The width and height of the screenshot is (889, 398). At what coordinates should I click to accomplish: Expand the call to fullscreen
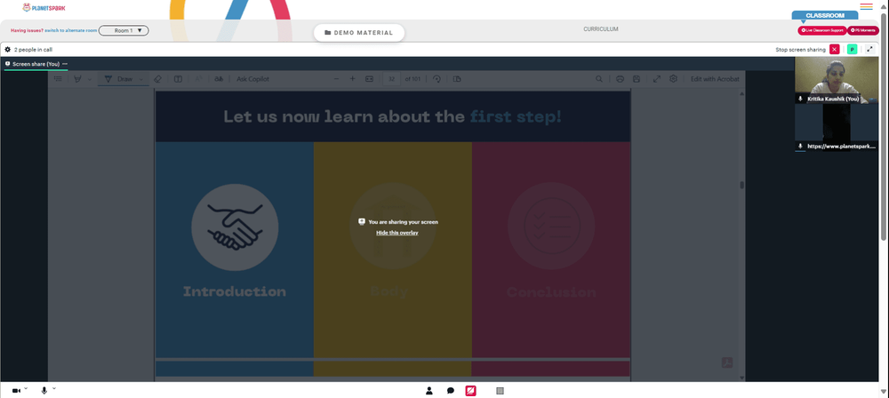[870, 50]
